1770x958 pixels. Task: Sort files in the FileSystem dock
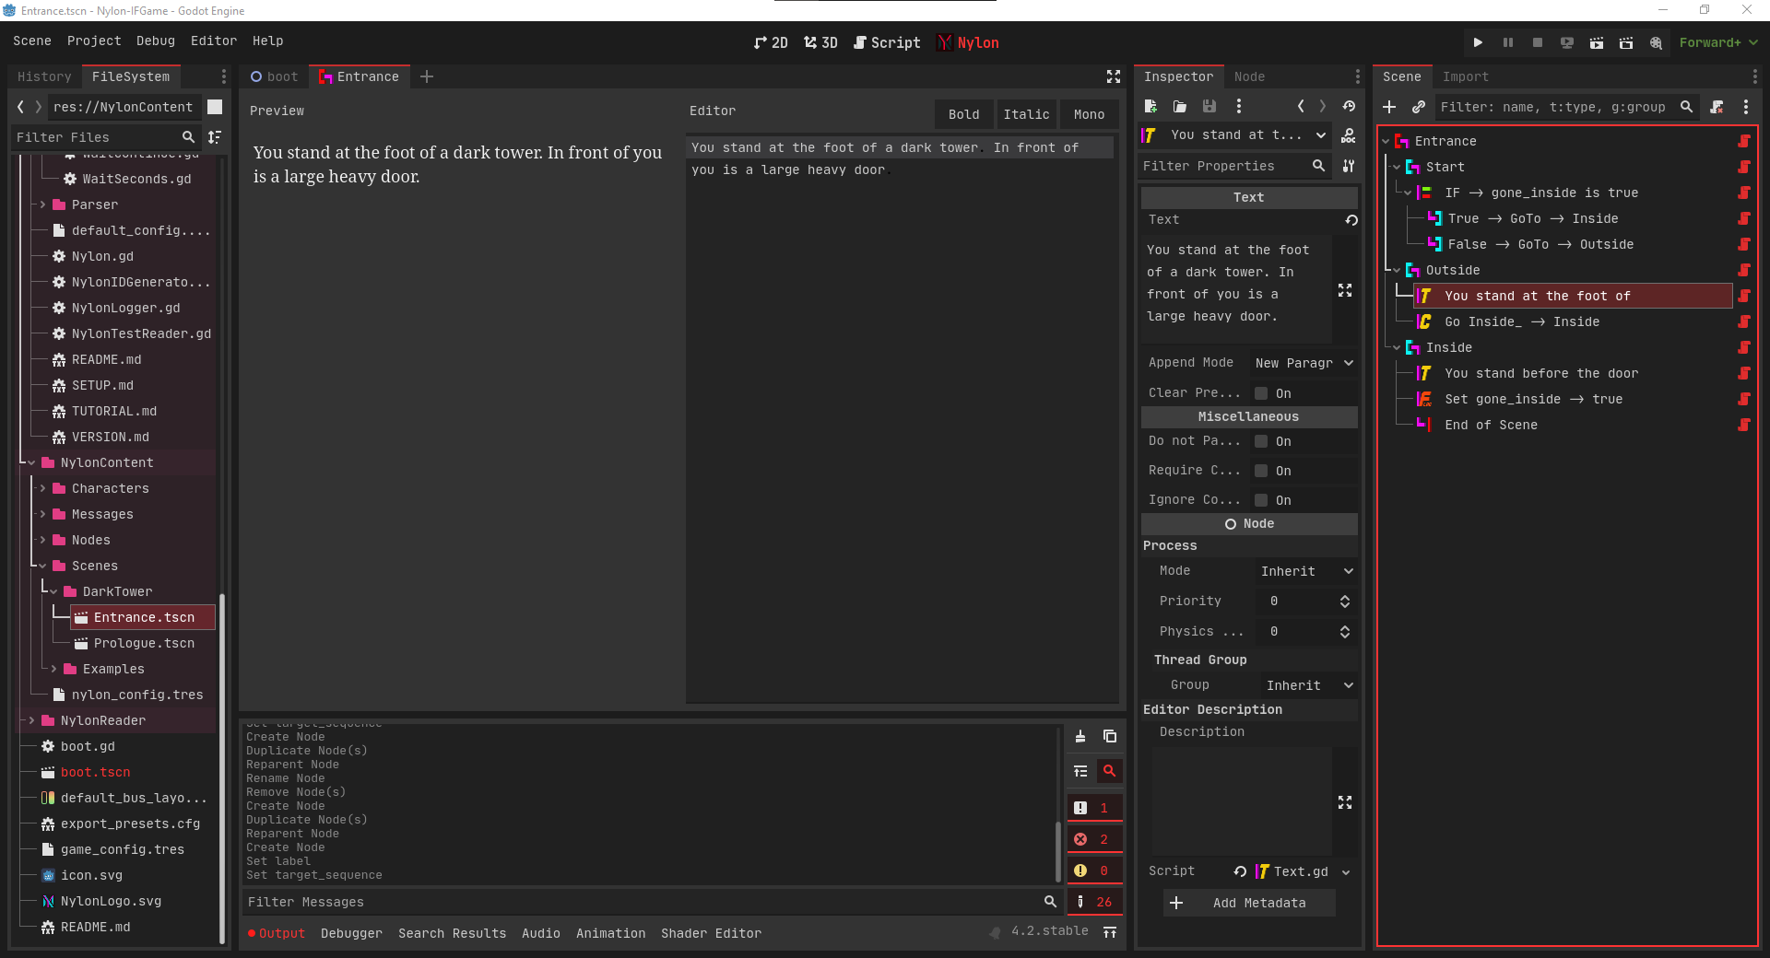click(215, 137)
